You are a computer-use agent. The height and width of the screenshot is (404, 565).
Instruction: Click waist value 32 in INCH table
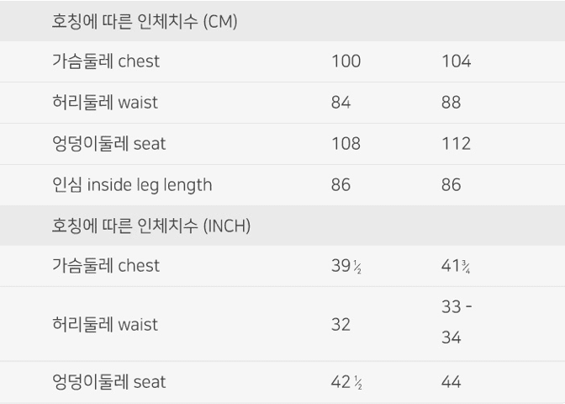pos(341,324)
